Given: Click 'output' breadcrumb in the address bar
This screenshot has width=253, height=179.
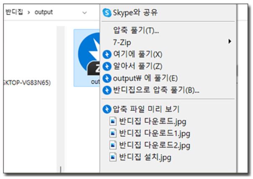Looking at the screenshot, I should [44, 12].
